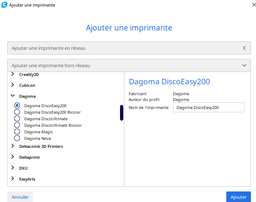Click the Deltacomb 3D Printers group name

41,146
